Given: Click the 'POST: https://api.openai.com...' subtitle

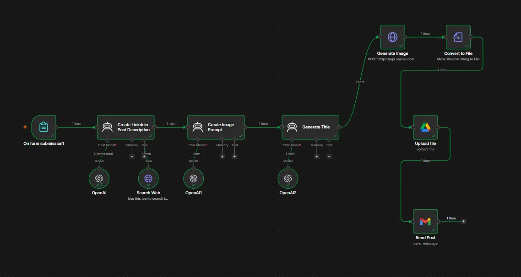Looking at the screenshot, I should 392,59.
